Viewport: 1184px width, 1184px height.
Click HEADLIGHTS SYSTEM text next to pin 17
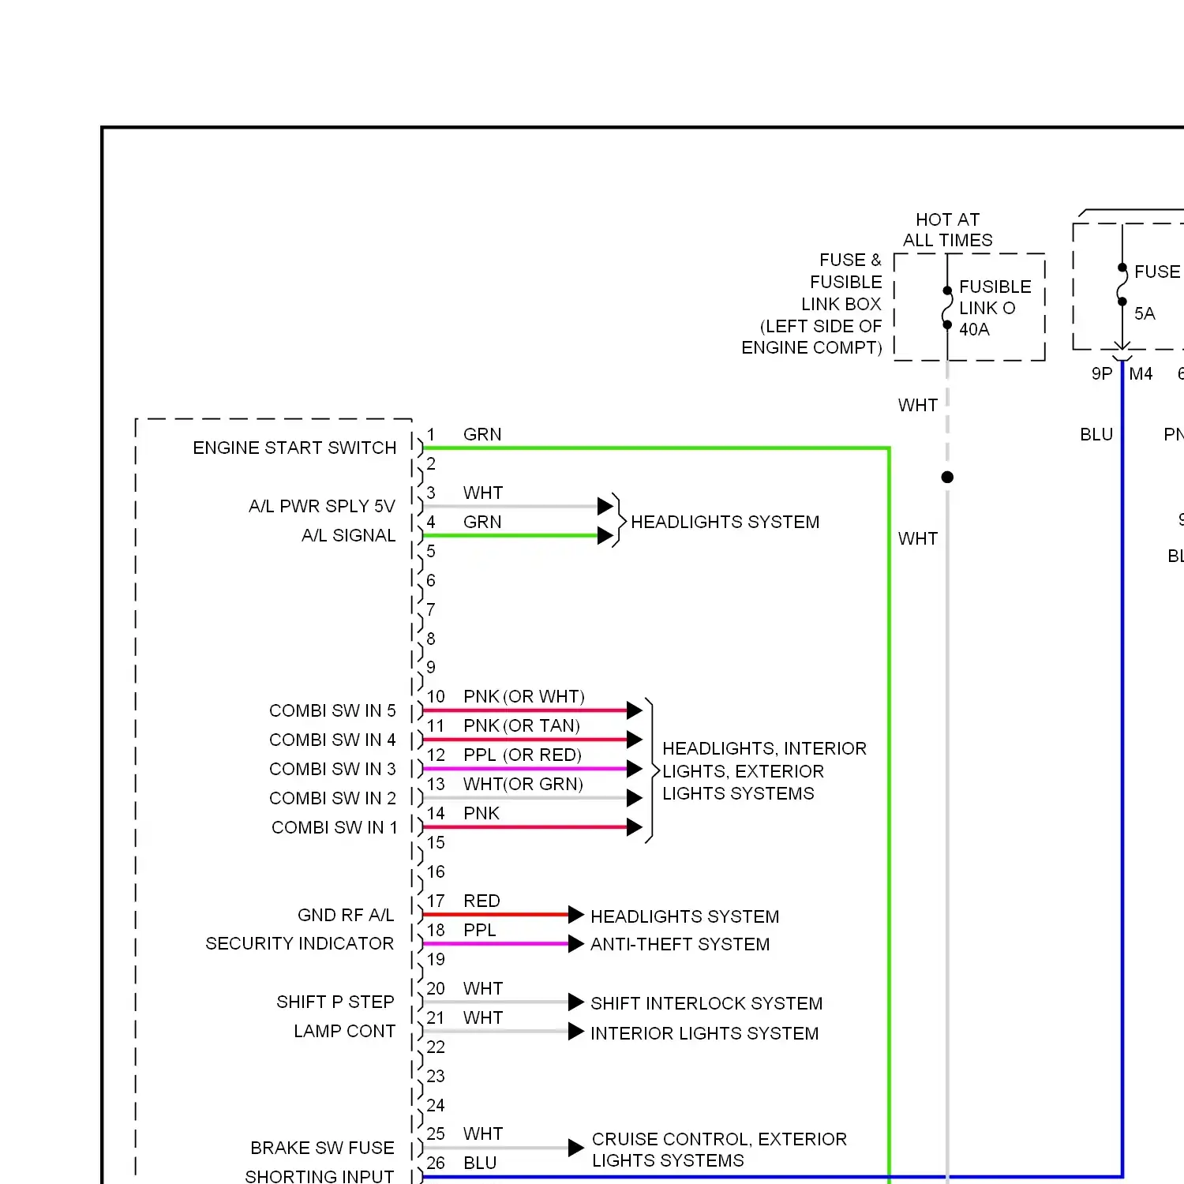coord(684,917)
